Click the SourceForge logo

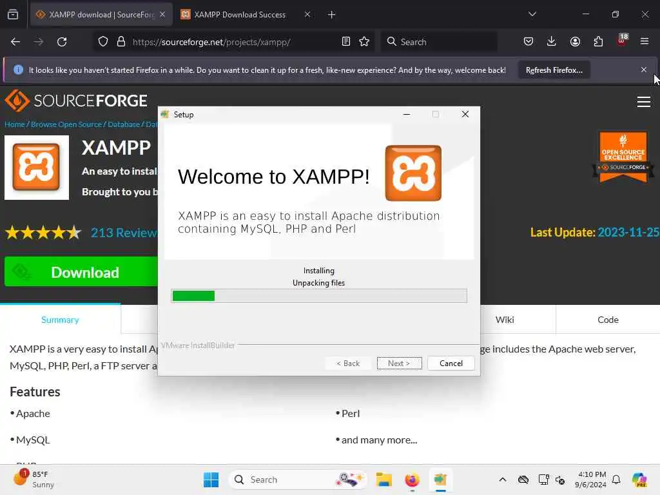76,101
